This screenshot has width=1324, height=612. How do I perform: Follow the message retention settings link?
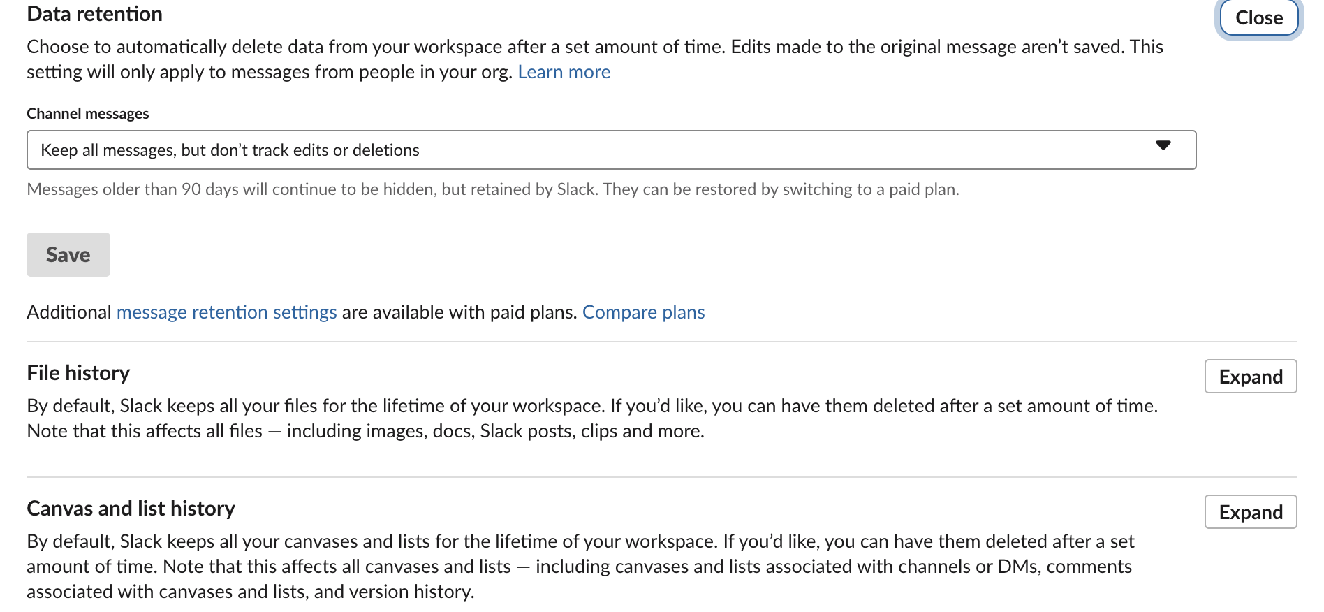[x=227, y=312]
